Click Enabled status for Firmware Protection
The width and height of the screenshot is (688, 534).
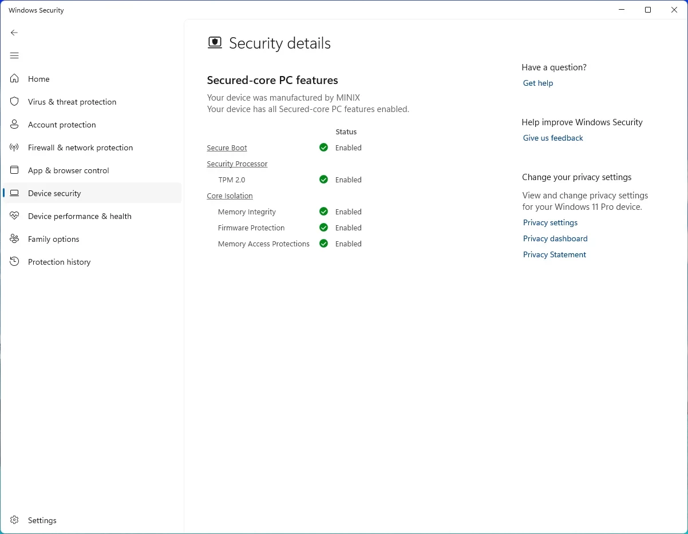coord(349,228)
